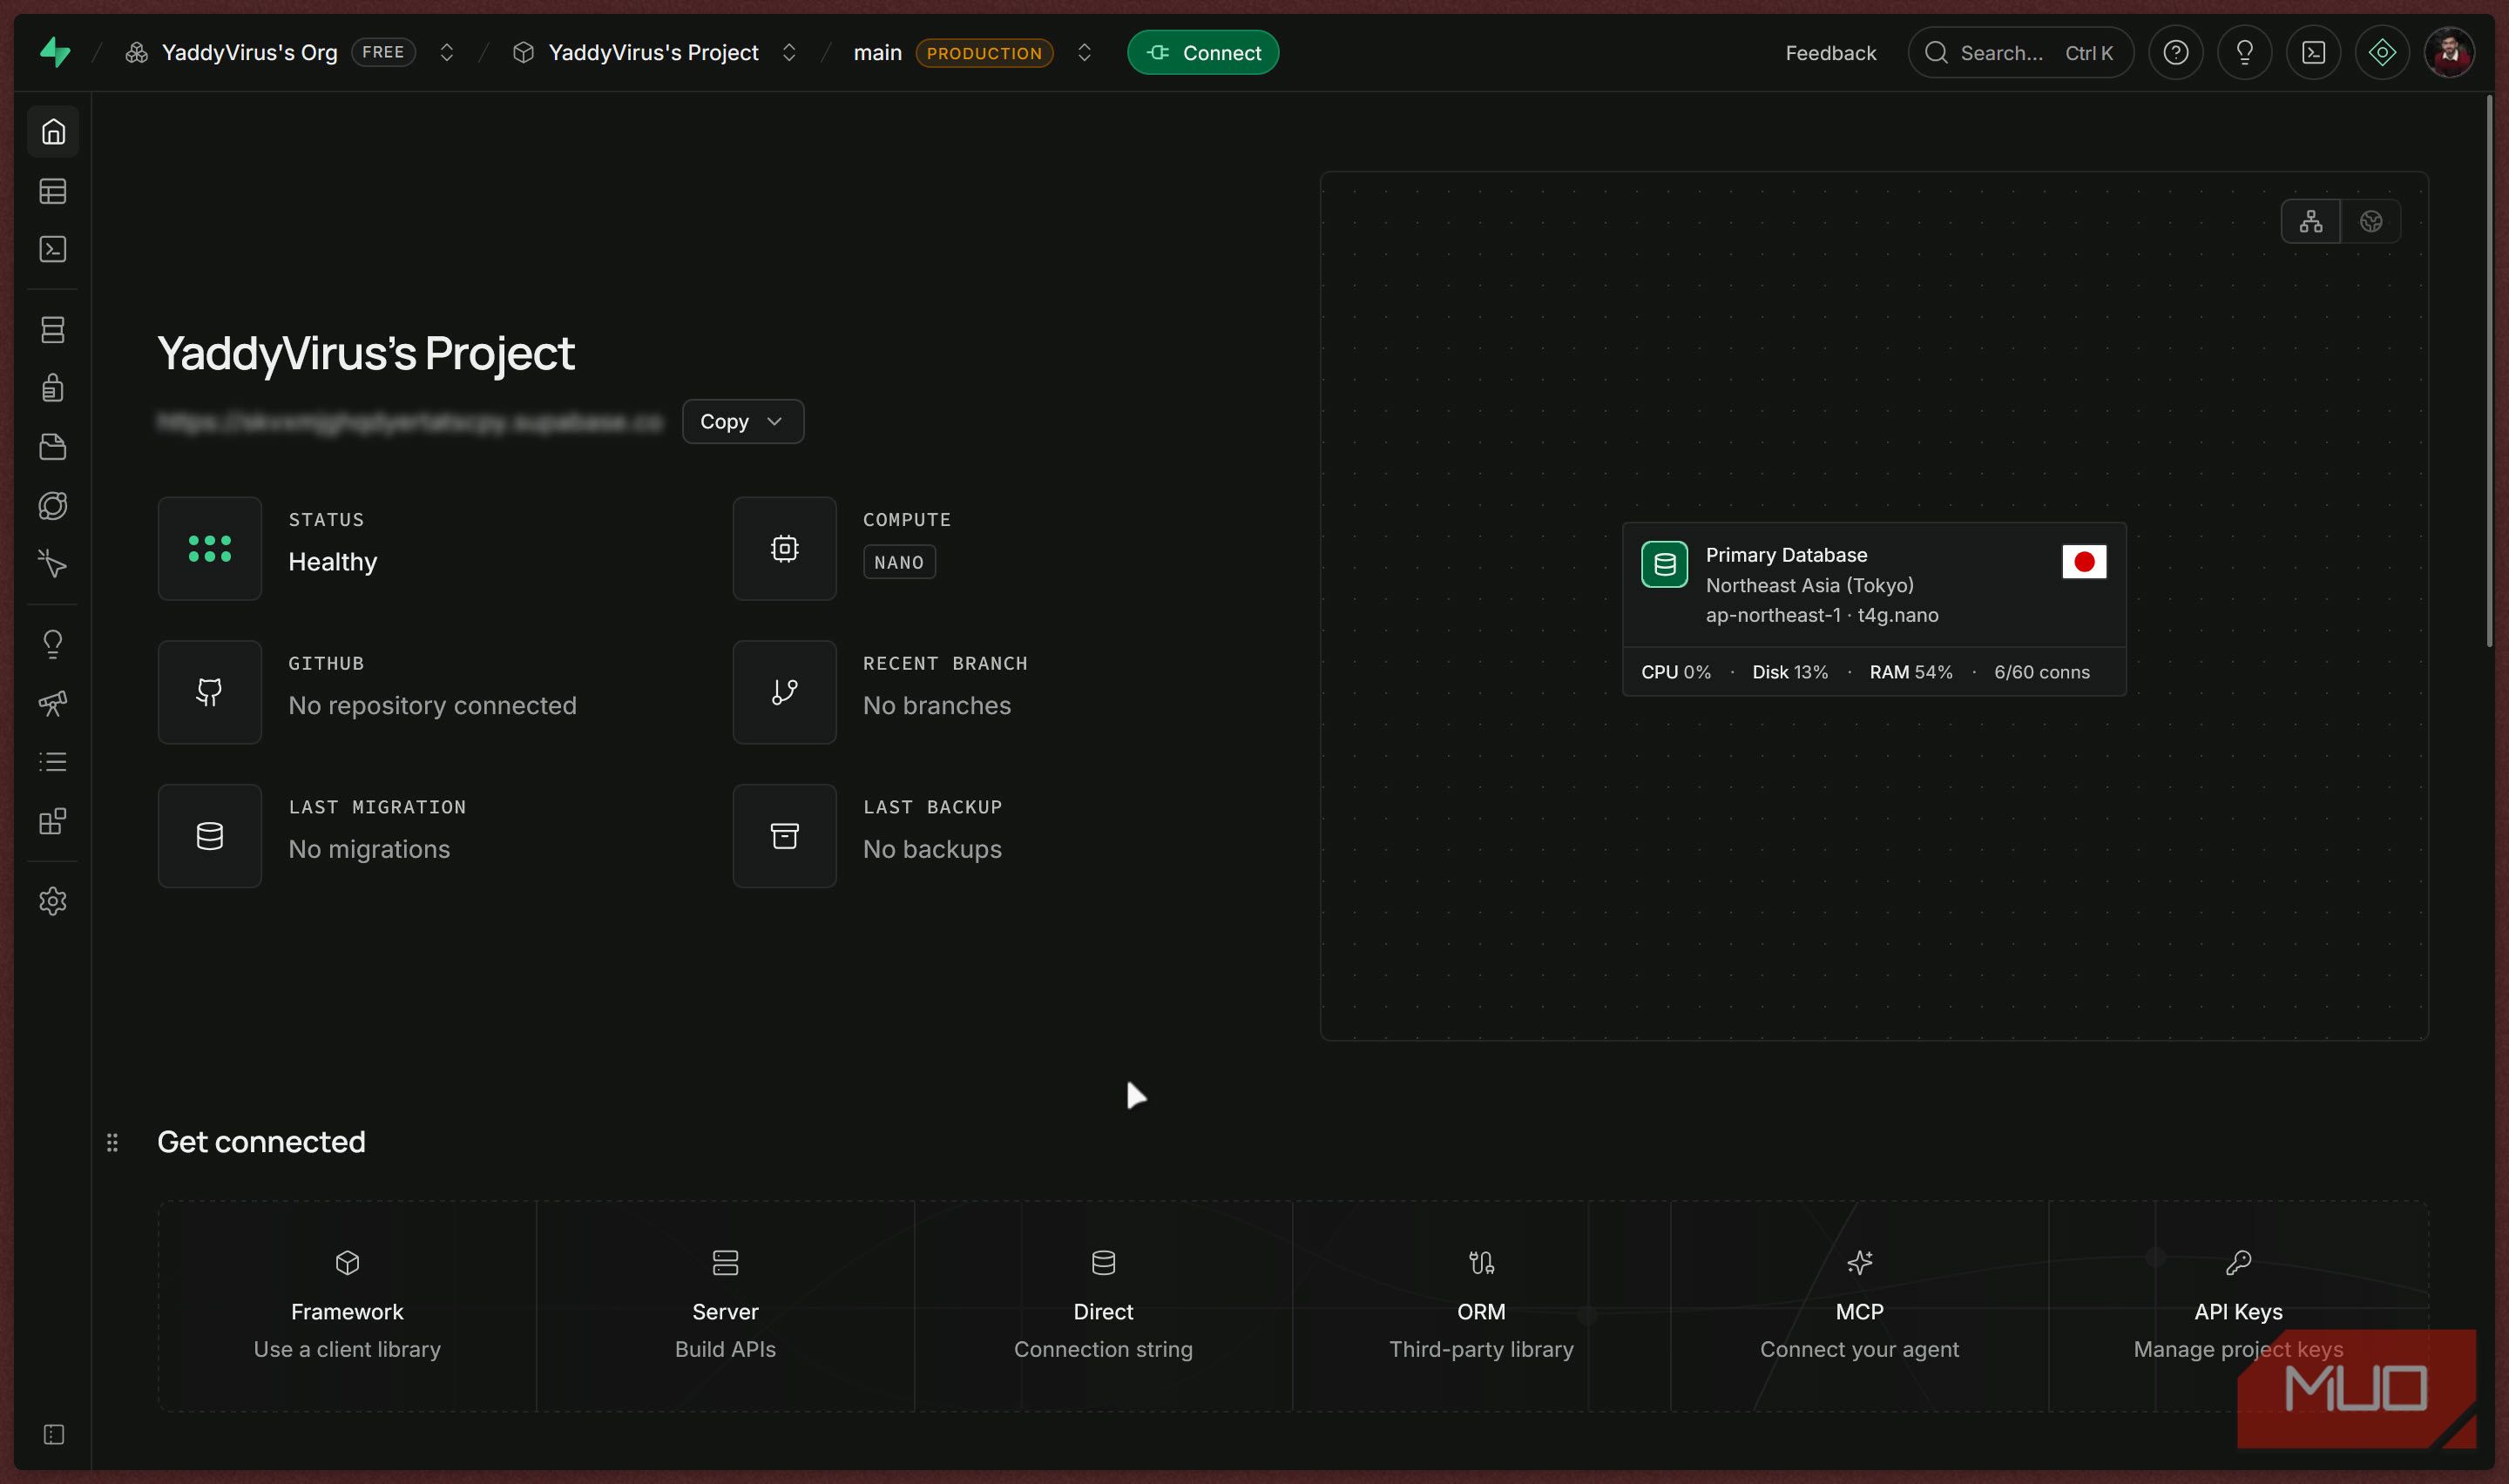Open the Database sidebar icon

(x=53, y=329)
